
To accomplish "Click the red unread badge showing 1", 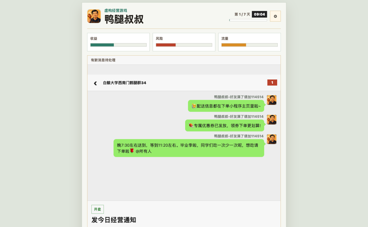I will coord(272,83).
